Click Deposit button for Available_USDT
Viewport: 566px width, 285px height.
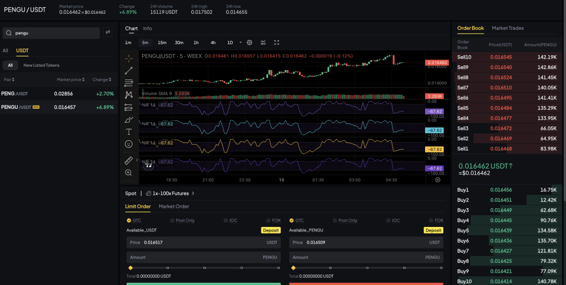tap(270, 230)
